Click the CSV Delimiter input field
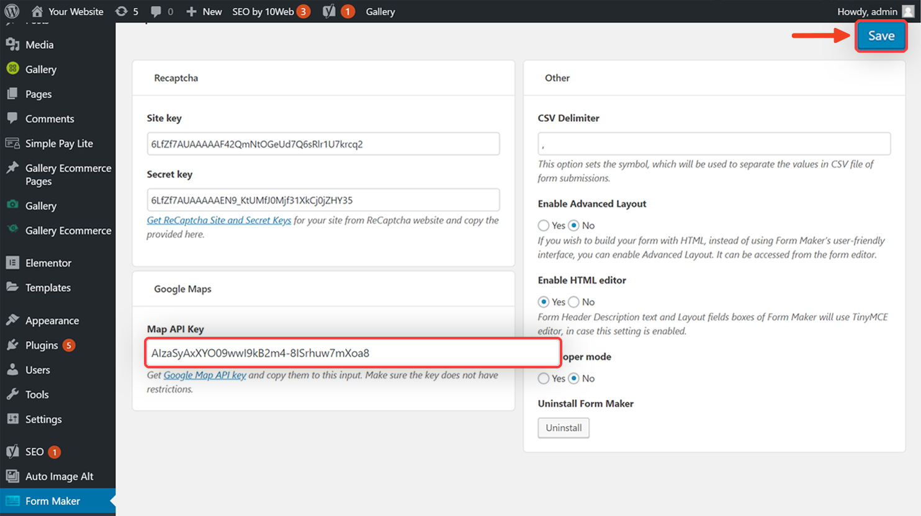This screenshot has width=921, height=516. [714, 144]
